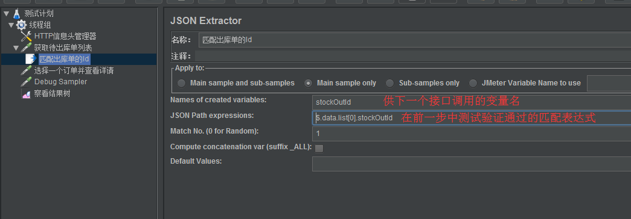Open 选择一个订单并查看详请 sampler
This screenshot has height=219, width=631.
(x=74, y=71)
